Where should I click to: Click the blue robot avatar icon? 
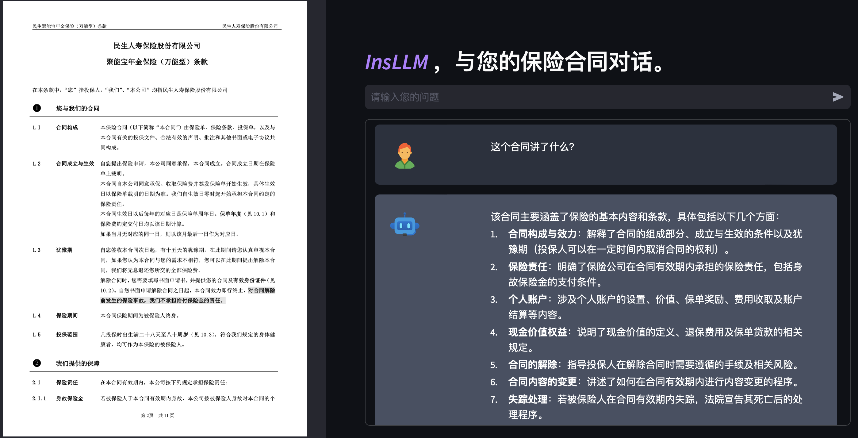click(x=404, y=225)
